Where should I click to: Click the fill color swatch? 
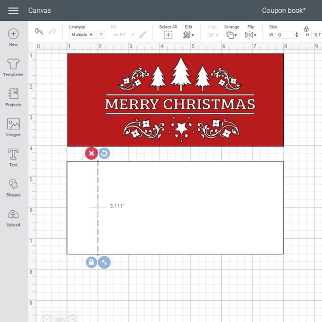pyautogui.click(x=143, y=35)
